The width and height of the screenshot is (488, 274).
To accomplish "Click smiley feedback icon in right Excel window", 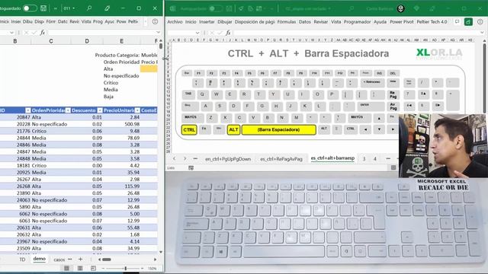I will click(x=480, y=21).
